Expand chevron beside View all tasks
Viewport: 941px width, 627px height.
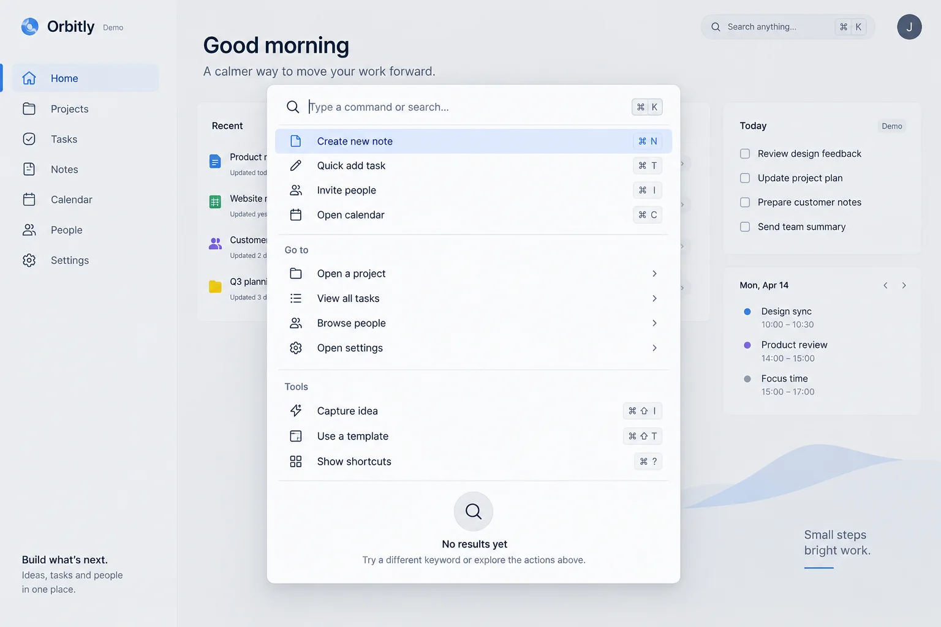(654, 298)
